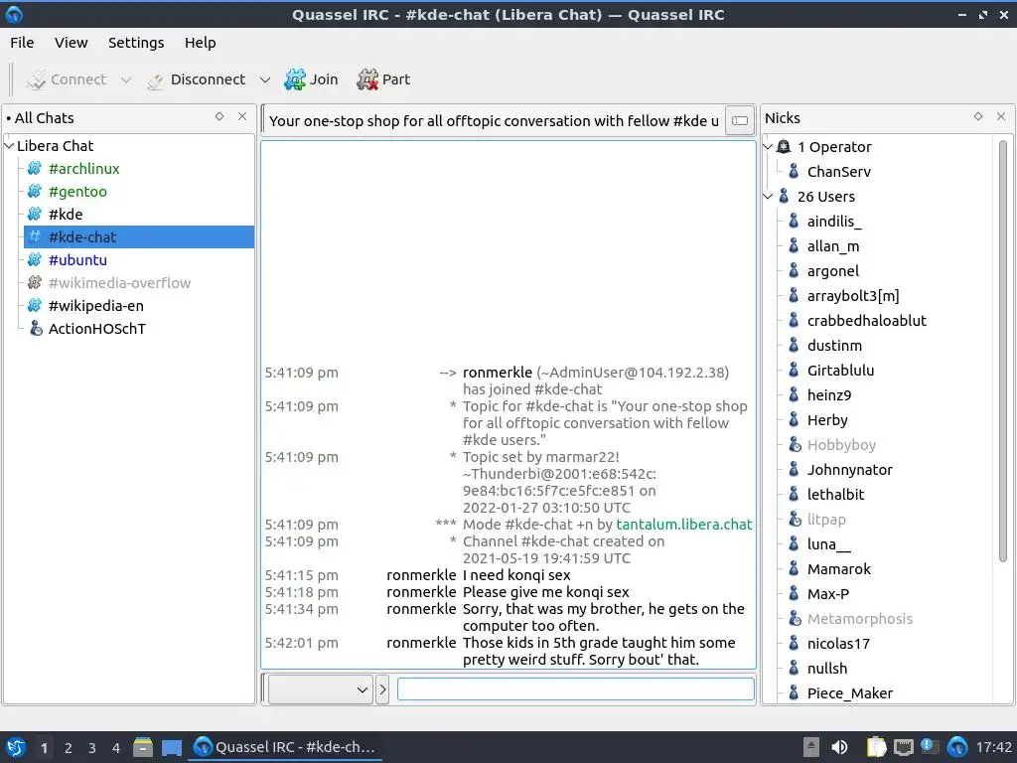Click the Girtablulu user icon
Screen dimensions: 1017x763
(794, 370)
